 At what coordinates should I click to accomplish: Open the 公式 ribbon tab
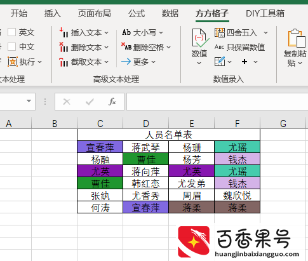point(137,13)
